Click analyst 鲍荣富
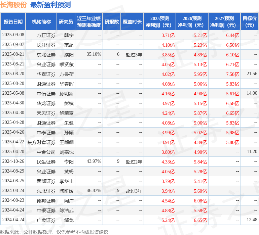The height and width of the screenshot is (235, 259). point(67,113)
